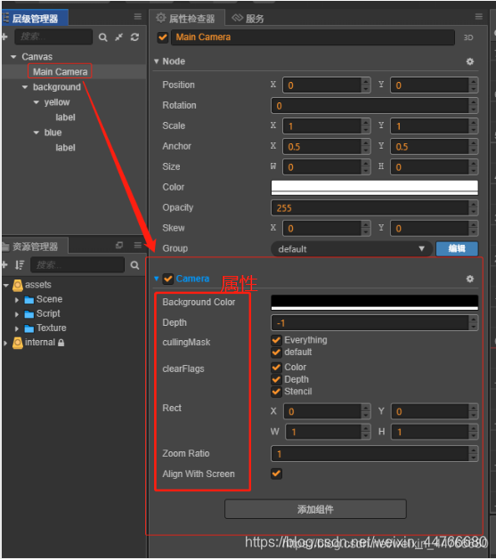Click search icon in assets panel
The height and width of the screenshot is (559, 496).
click(134, 265)
